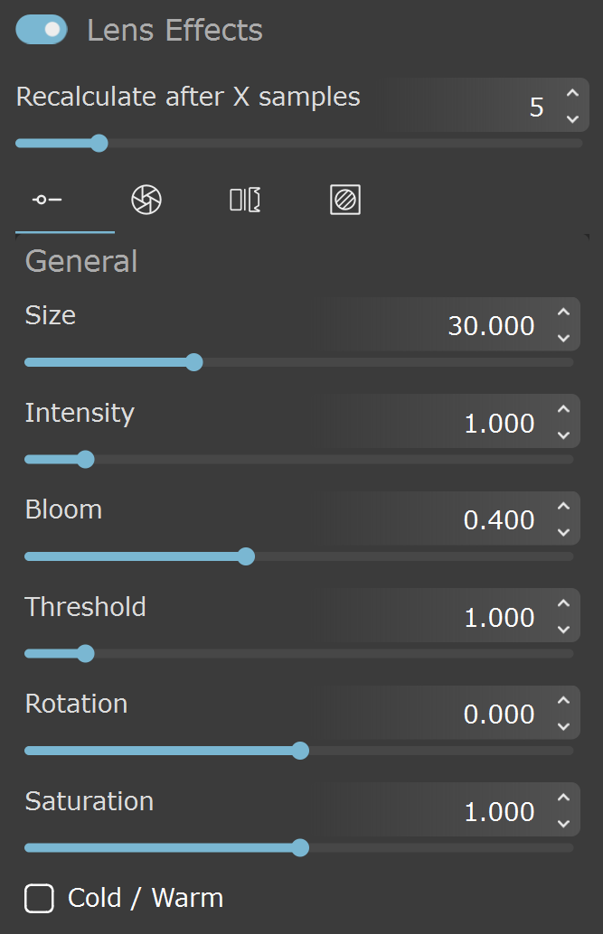Decrease Rotation with its down arrow
This screenshot has height=934, width=603.
click(x=563, y=726)
